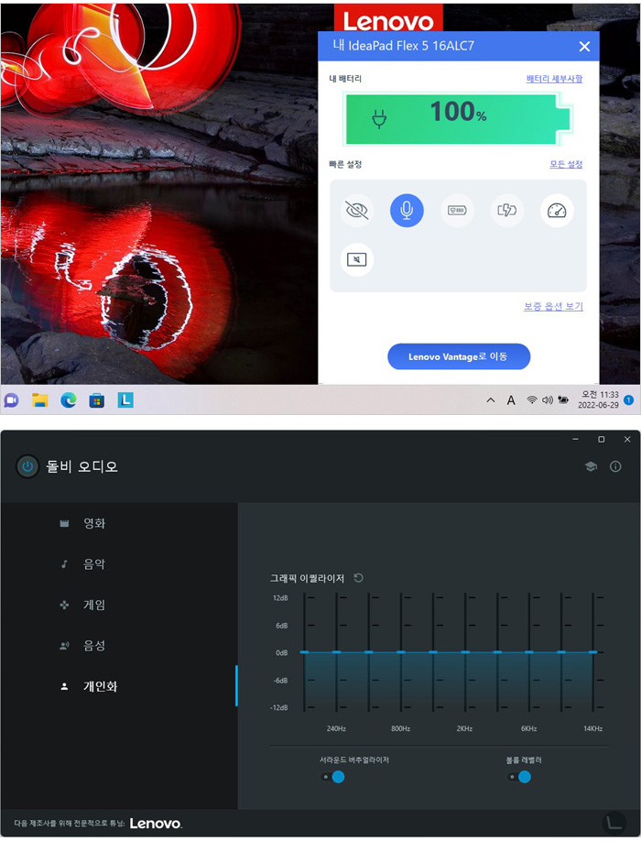Open Microsoft Store from the taskbar

click(x=97, y=400)
